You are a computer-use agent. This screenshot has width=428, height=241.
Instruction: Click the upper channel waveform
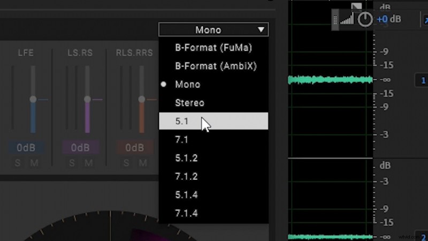click(x=330, y=79)
